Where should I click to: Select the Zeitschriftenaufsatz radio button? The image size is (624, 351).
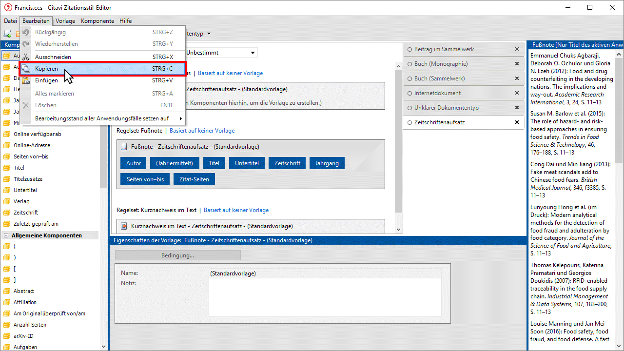click(x=409, y=122)
